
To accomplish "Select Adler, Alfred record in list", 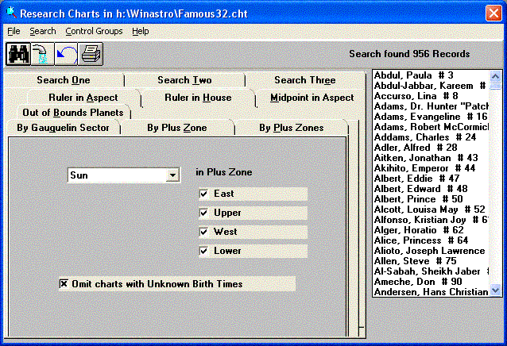I will (x=429, y=148).
